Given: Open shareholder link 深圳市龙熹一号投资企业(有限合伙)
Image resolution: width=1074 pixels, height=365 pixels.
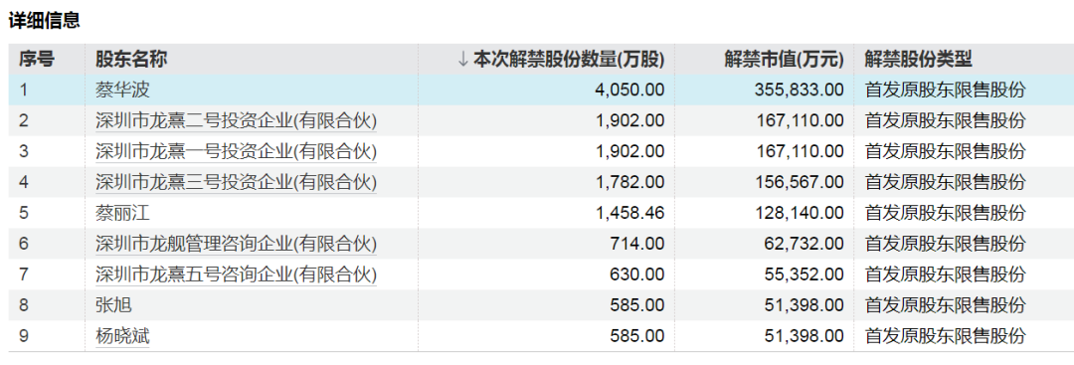Looking at the screenshot, I should click(x=237, y=151).
